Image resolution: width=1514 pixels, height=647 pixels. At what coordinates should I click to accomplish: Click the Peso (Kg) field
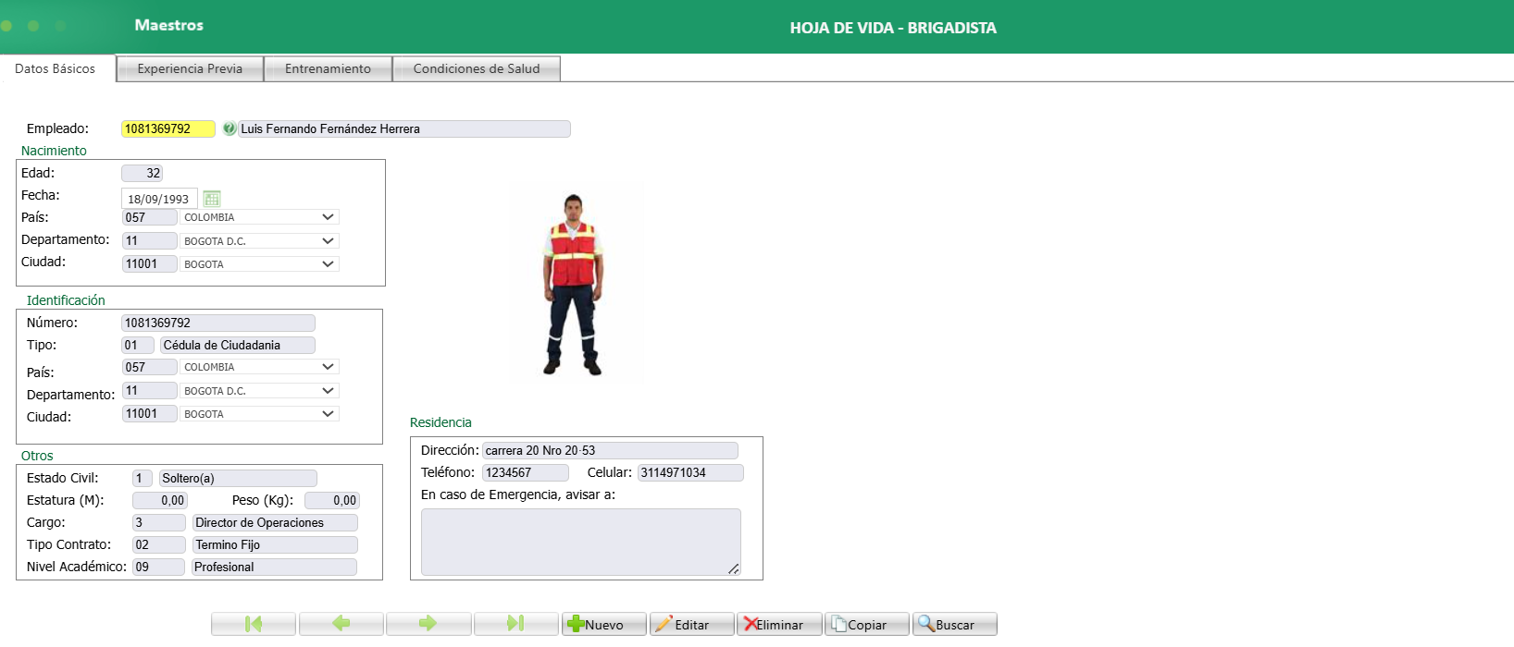pyautogui.click(x=332, y=500)
